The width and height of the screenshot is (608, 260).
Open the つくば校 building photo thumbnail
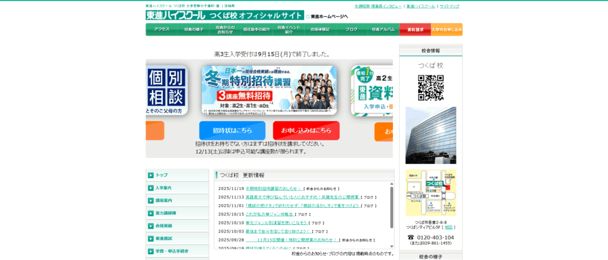[430, 135]
